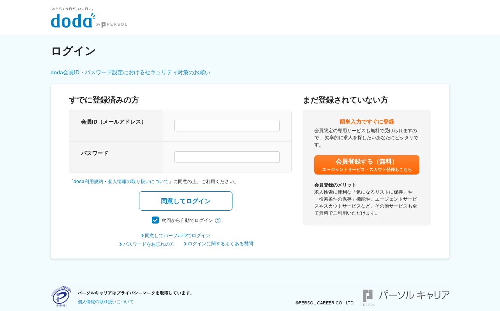500x311 pixels.
Task: Open ログインに関するよくある質問 link
Action: [x=218, y=244]
